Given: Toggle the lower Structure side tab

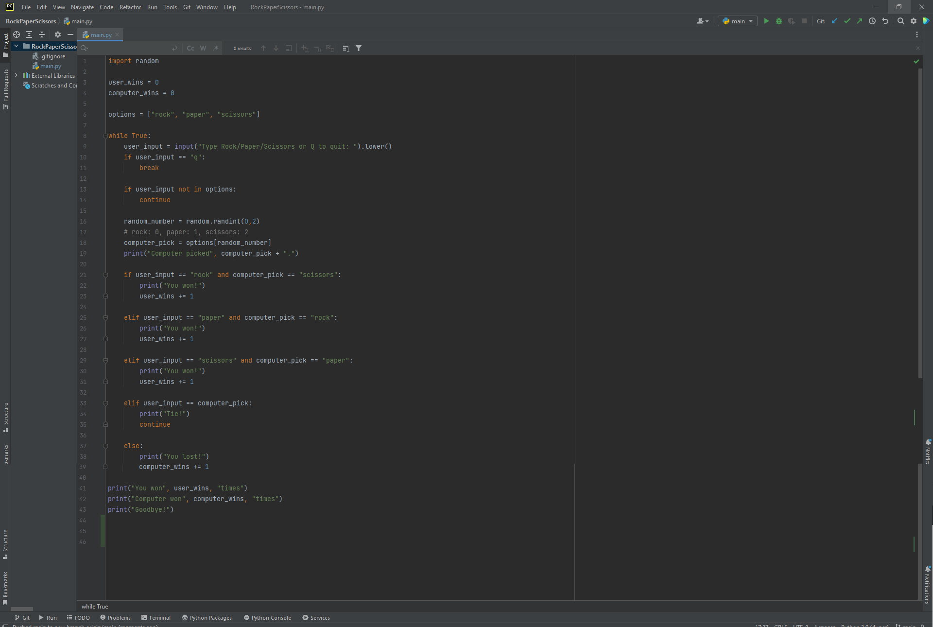Looking at the screenshot, I should [5, 544].
